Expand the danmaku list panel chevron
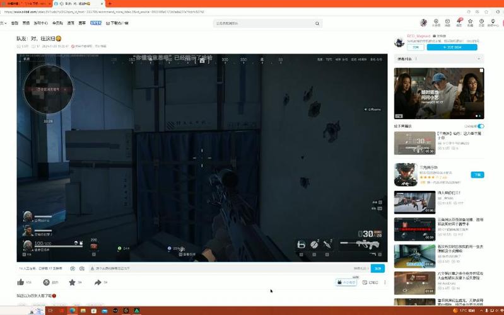This screenshot has height=315, width=504. coord(479,59)
